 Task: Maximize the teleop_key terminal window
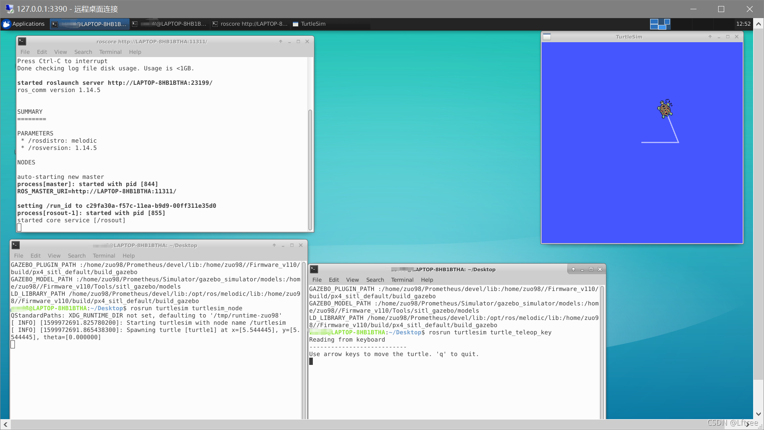pyautogui.click(x=591, y=269)
